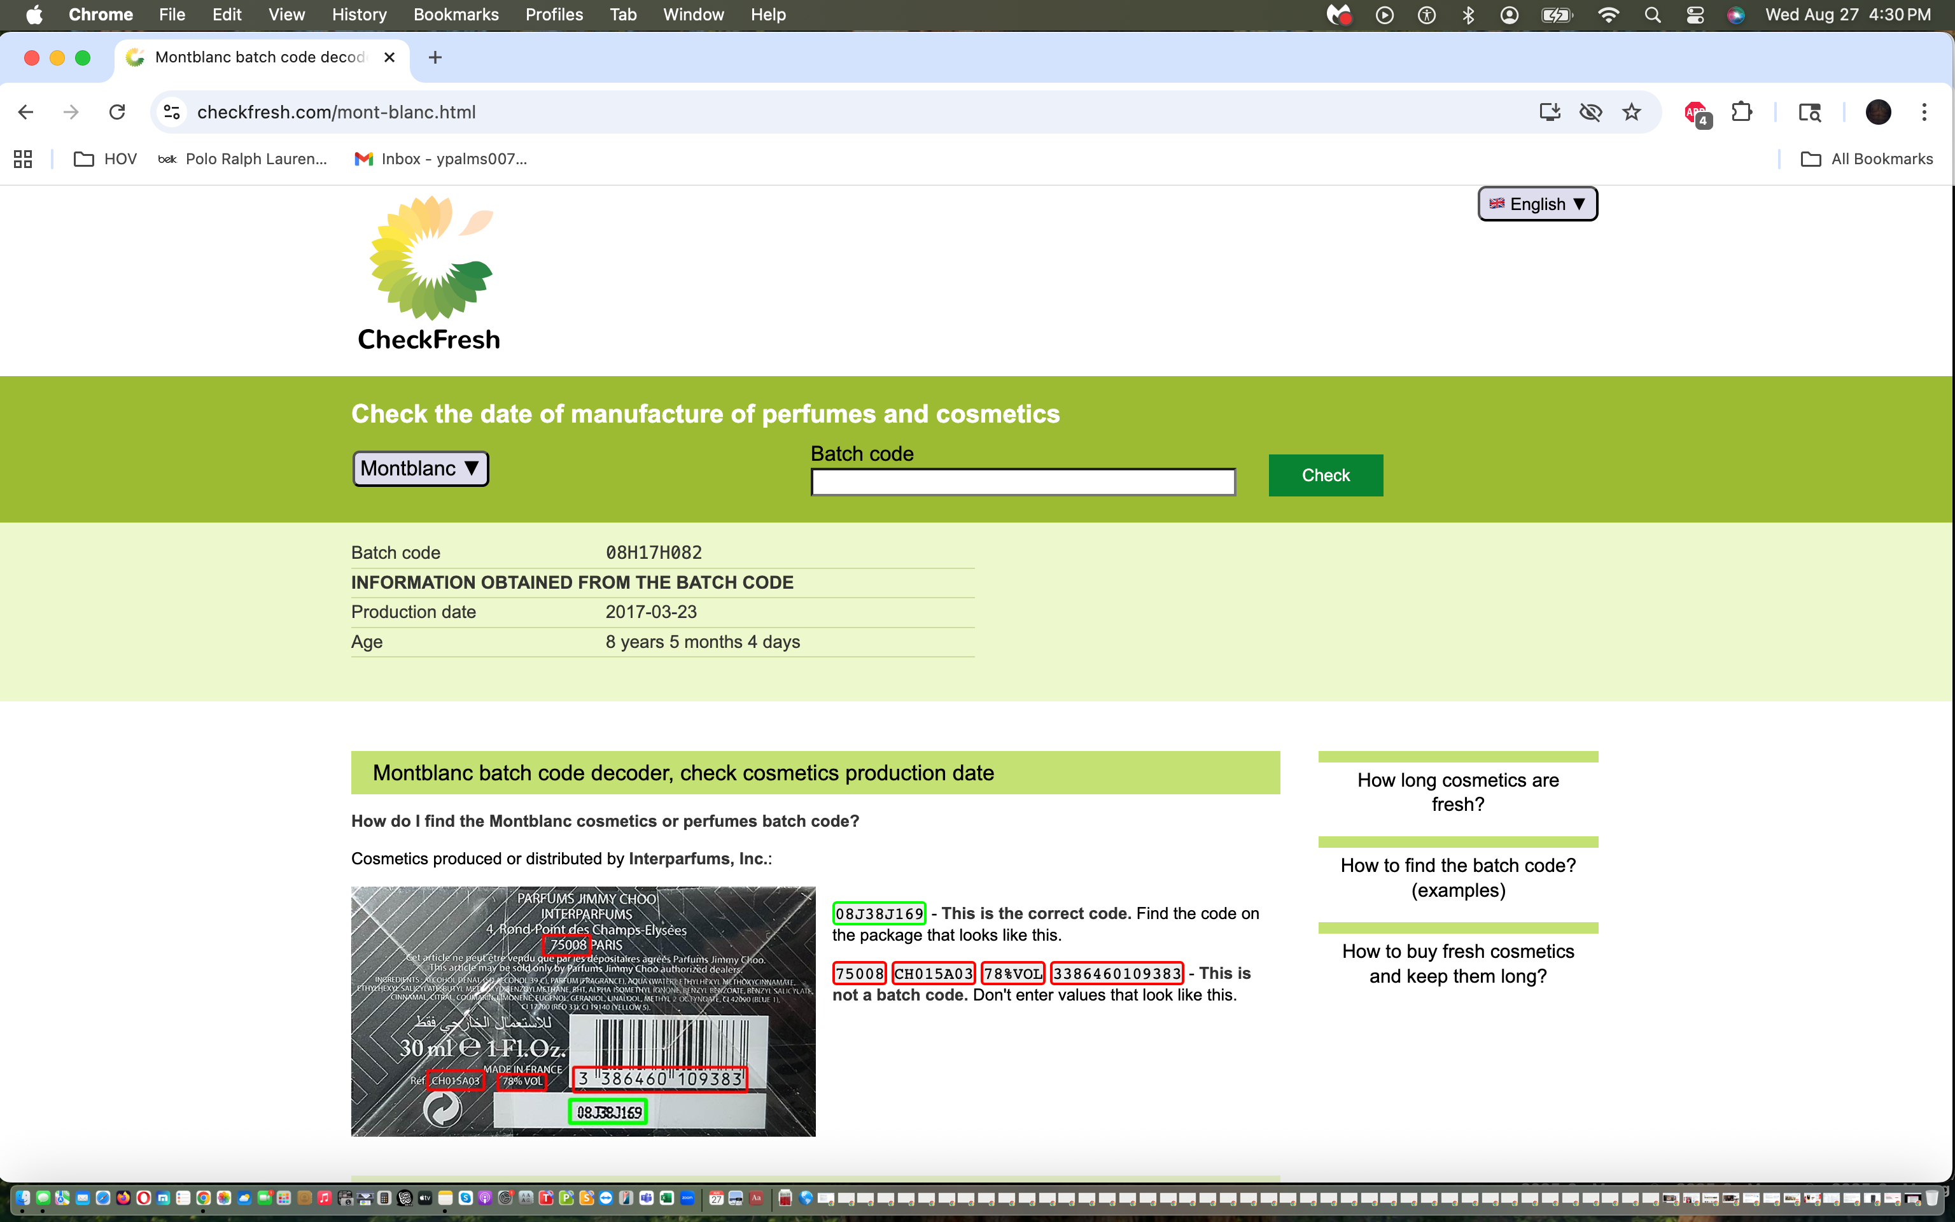
Task: Click the site information icon
Action: 171,113
